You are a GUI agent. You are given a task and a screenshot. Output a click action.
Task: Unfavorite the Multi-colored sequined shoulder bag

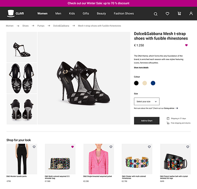click(x=72, y=147)
